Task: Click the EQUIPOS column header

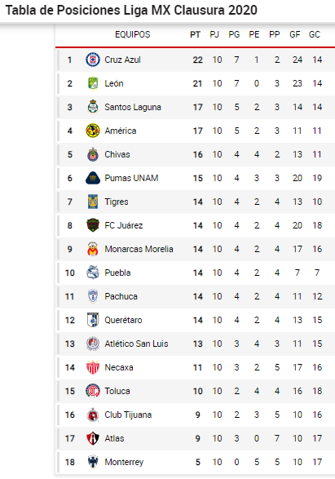Action: 133,34
